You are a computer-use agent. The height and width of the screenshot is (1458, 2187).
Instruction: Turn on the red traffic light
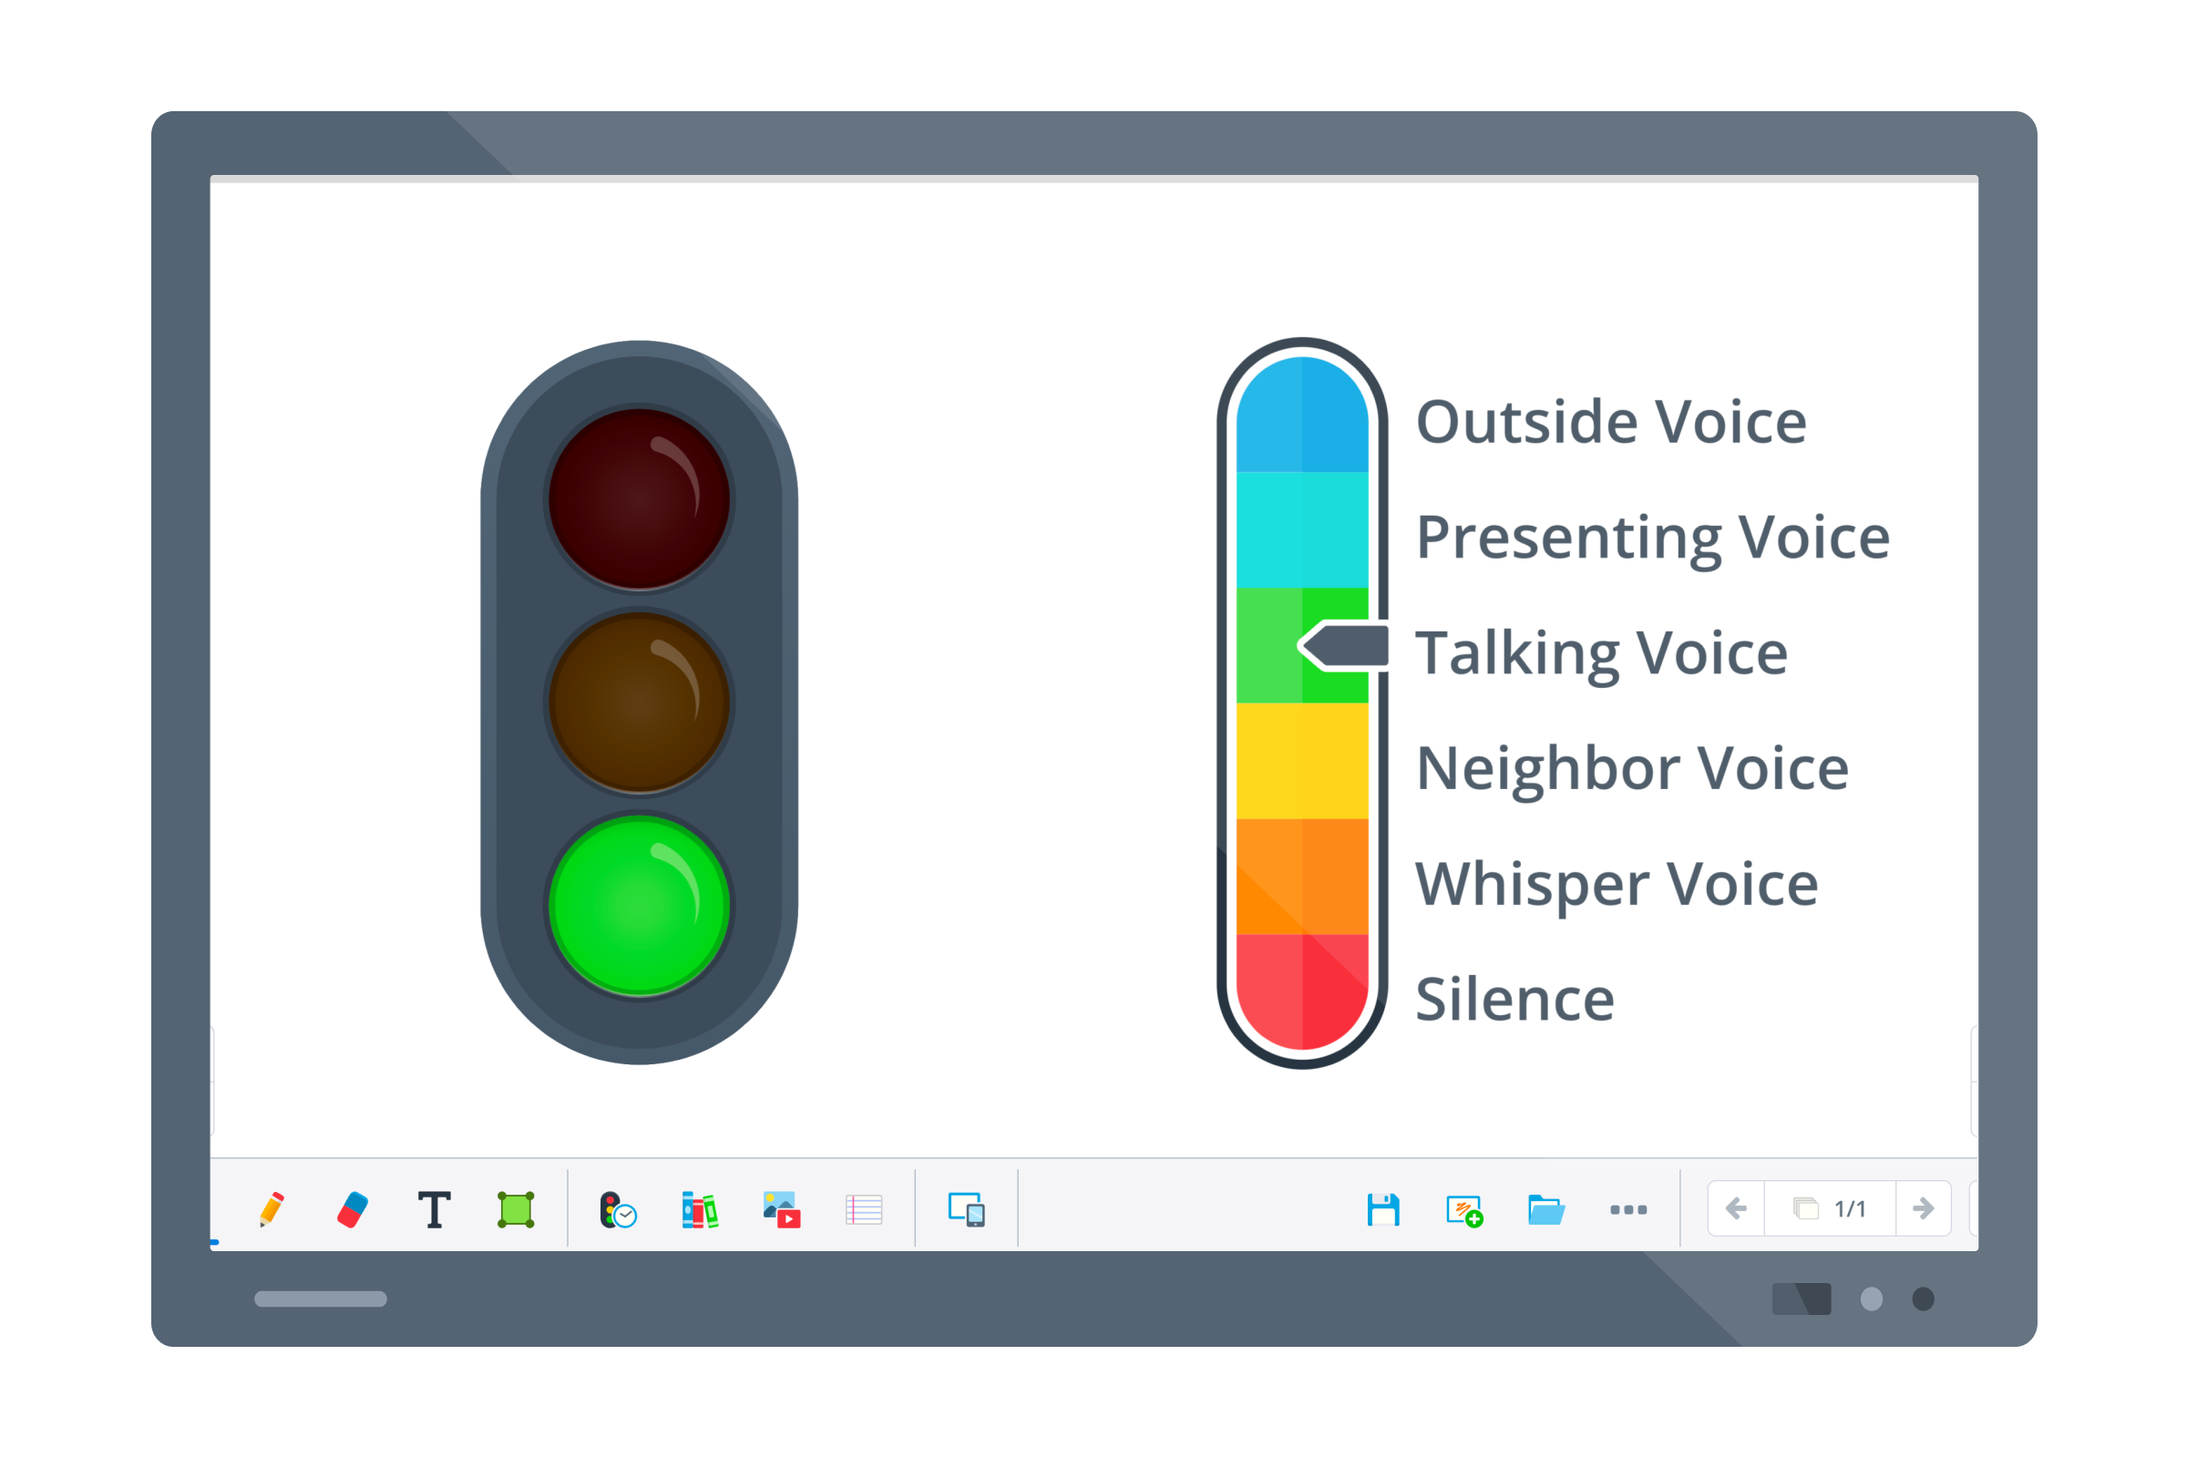point(640,499)
